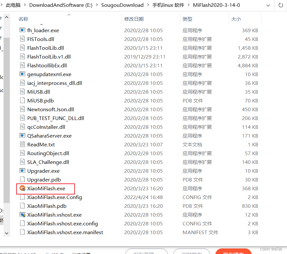Image resolution: width=287 pixels, height=254 pixels.
Task: Click the MiUSB.pdb file icon
Action: (x=22, y=100)
